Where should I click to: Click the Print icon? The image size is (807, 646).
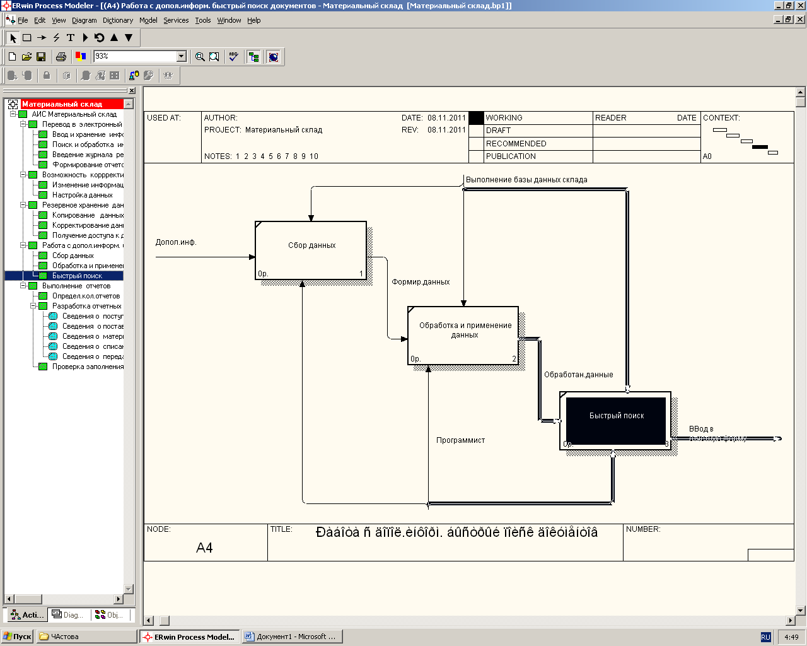click(x=61, y=57)
